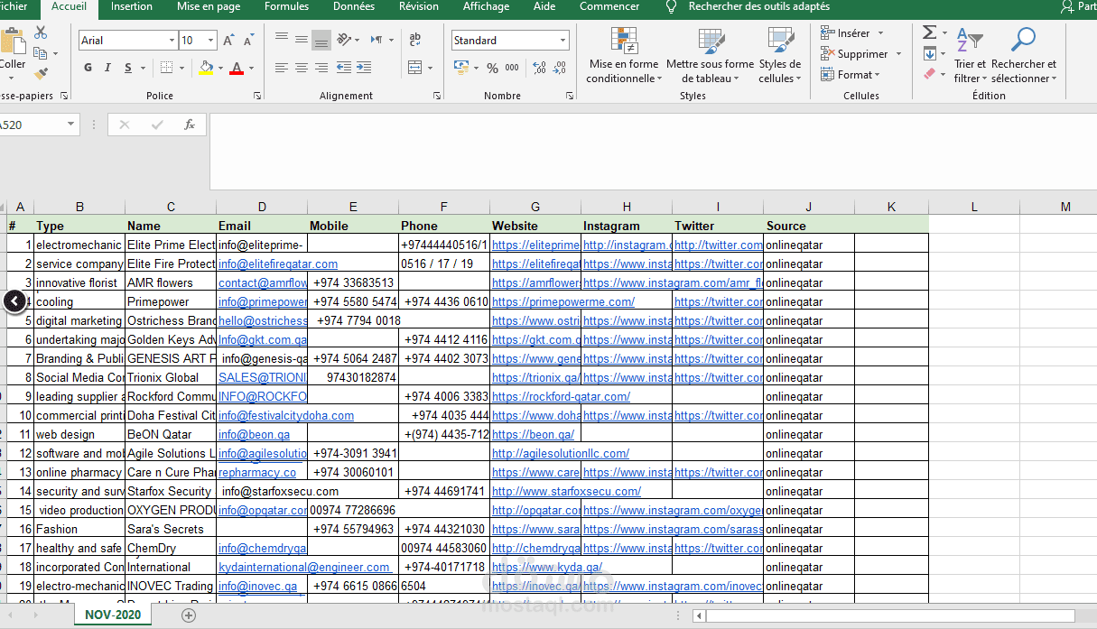Click the Insérer cells button
This screenshot has width=1097, height=629.
(852, 33)
